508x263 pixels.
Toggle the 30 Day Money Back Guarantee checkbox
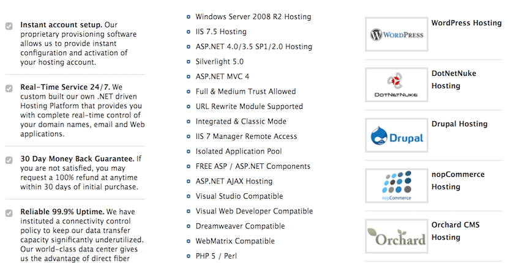(x=9, y=160)
